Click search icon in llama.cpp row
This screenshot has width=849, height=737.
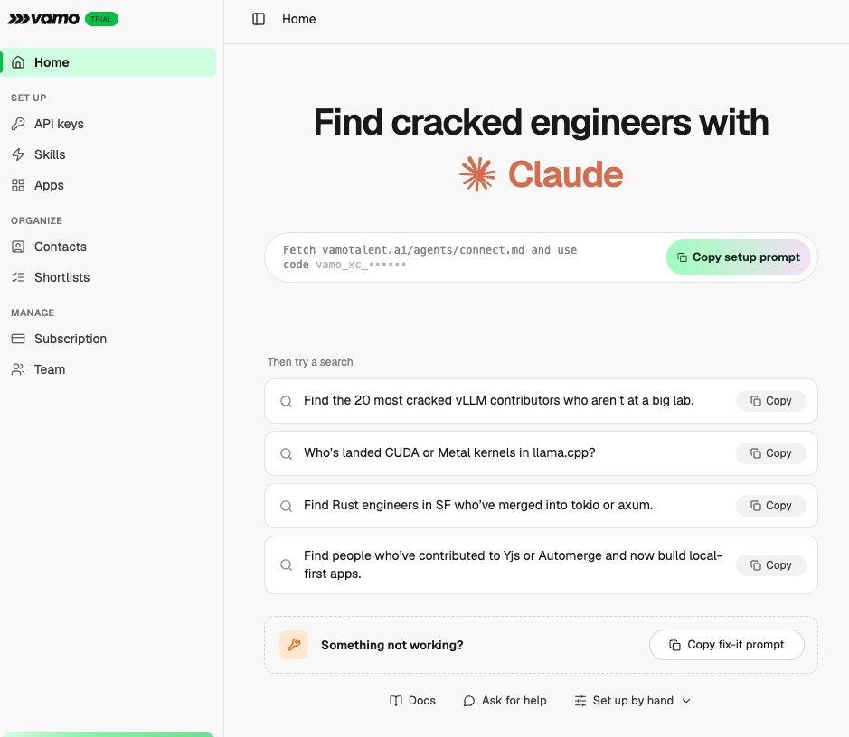coord(286,453)
